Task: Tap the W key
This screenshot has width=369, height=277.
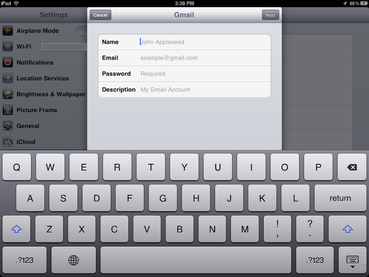Action: (x=50, y=167)
